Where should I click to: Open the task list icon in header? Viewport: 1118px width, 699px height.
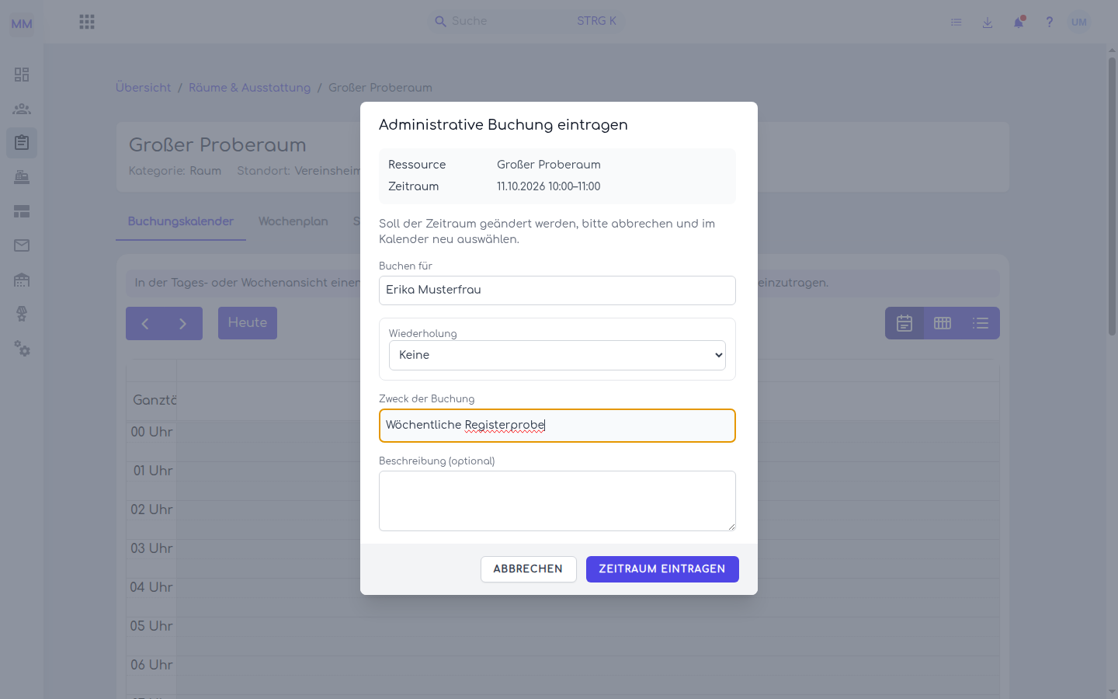957,23
